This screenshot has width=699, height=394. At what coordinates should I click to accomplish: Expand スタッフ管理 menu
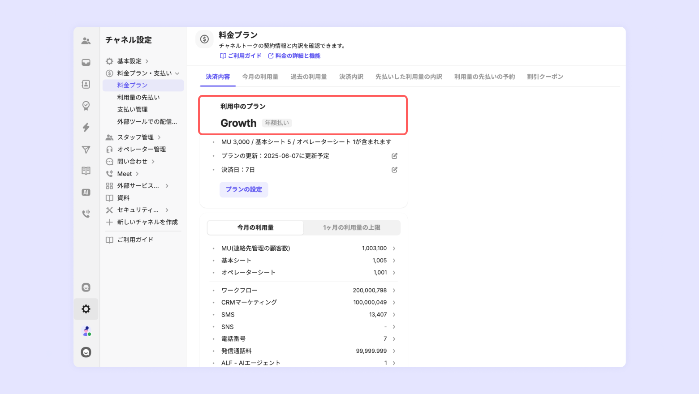159,137
